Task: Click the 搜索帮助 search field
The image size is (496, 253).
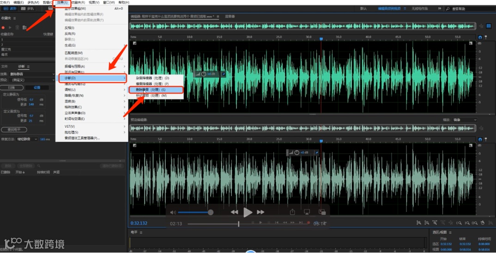Action: pyautogui.click(x=470, y=8)
